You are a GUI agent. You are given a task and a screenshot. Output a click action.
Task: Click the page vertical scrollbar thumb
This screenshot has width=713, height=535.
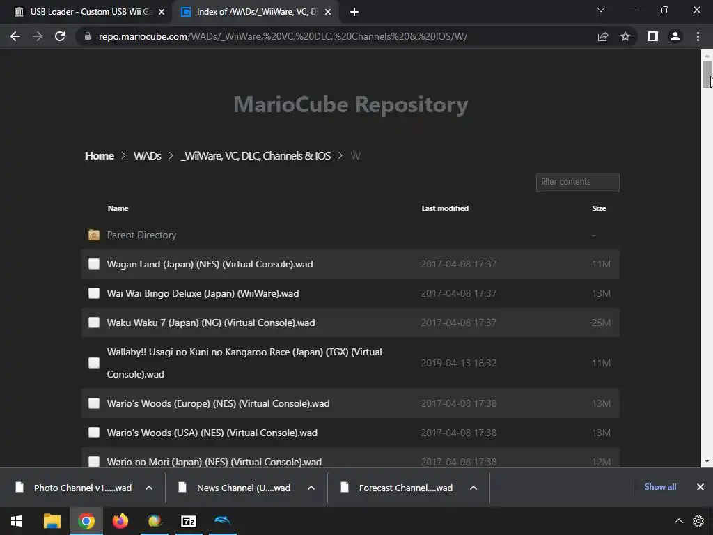tap(707, 75)
